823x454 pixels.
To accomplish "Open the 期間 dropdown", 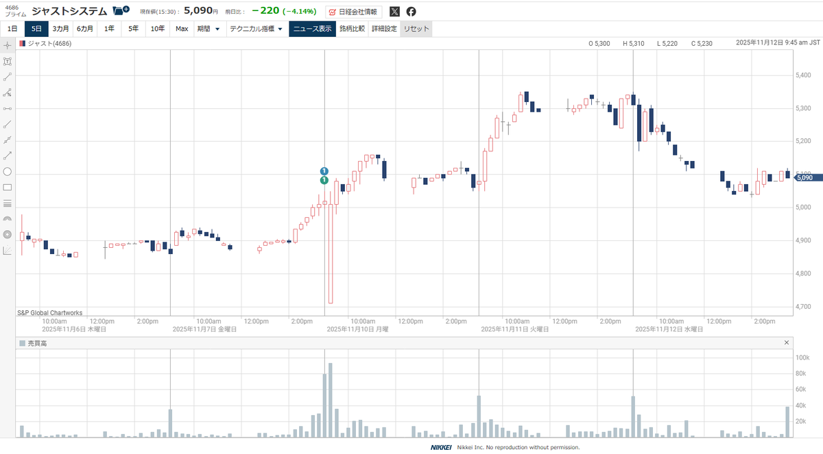I will click(208, 29).
